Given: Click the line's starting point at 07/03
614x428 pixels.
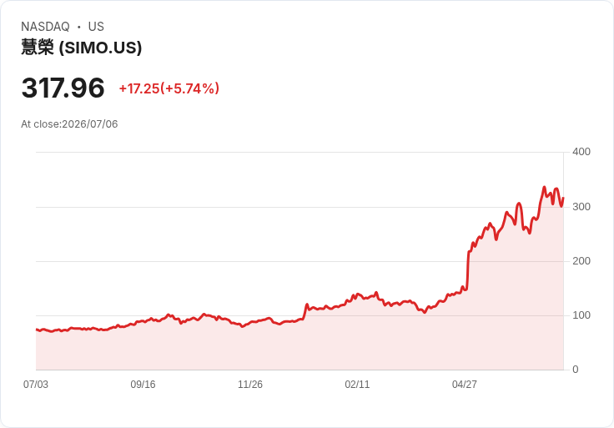Looking at the screenshot, I should [37, 330].
